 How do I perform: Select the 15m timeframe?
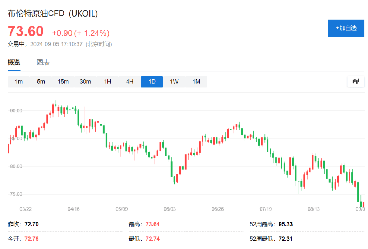[63, 82]
